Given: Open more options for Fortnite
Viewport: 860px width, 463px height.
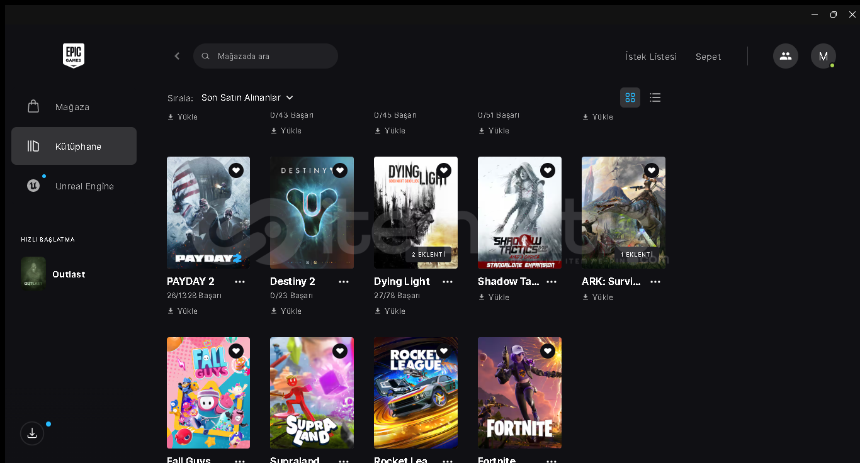Looking at the screenshot, I should [x=552, y=460].
